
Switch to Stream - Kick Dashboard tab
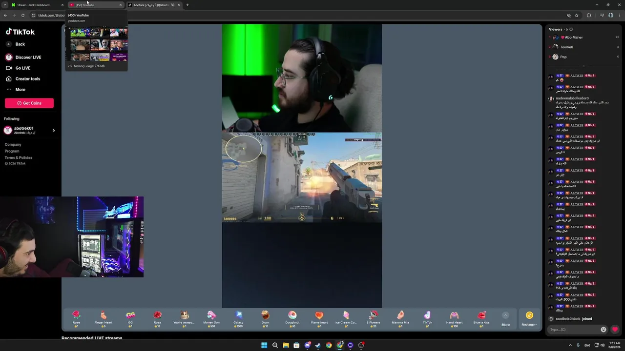coord(37,5)
